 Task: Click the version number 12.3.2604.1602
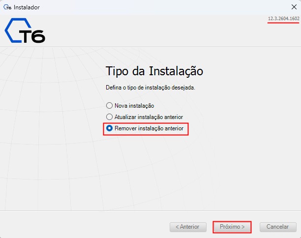tap(283, 19)
